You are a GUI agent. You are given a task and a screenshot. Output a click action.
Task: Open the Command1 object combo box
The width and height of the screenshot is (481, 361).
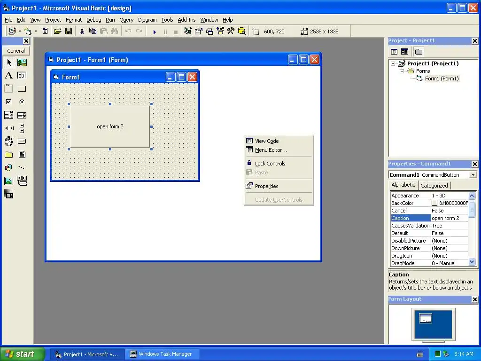(473, 175)
